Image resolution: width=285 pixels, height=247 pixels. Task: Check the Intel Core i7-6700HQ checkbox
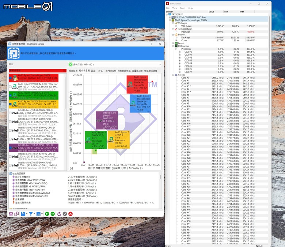click(x=10, y=130)
